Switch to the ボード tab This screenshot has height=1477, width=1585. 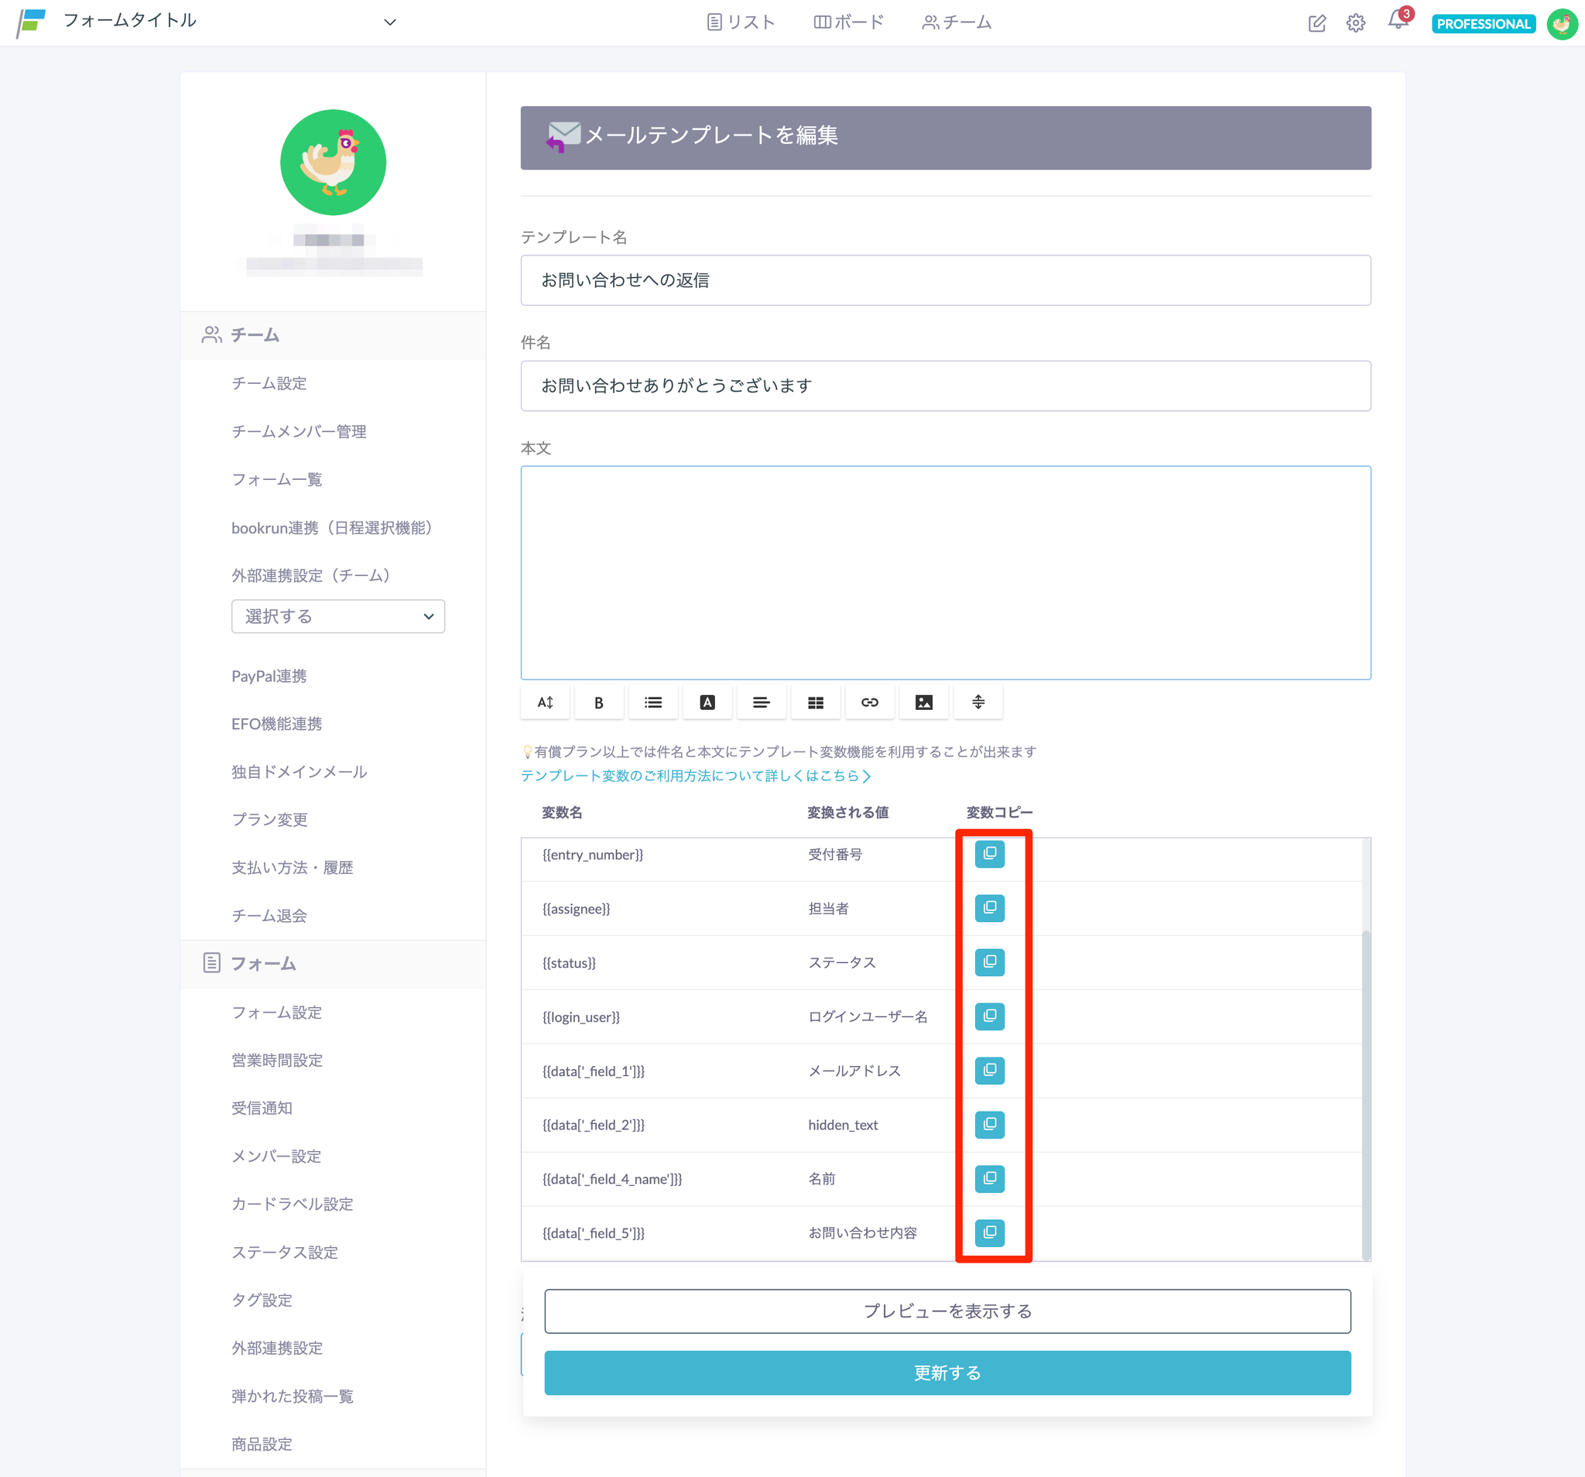pos(848,22)
